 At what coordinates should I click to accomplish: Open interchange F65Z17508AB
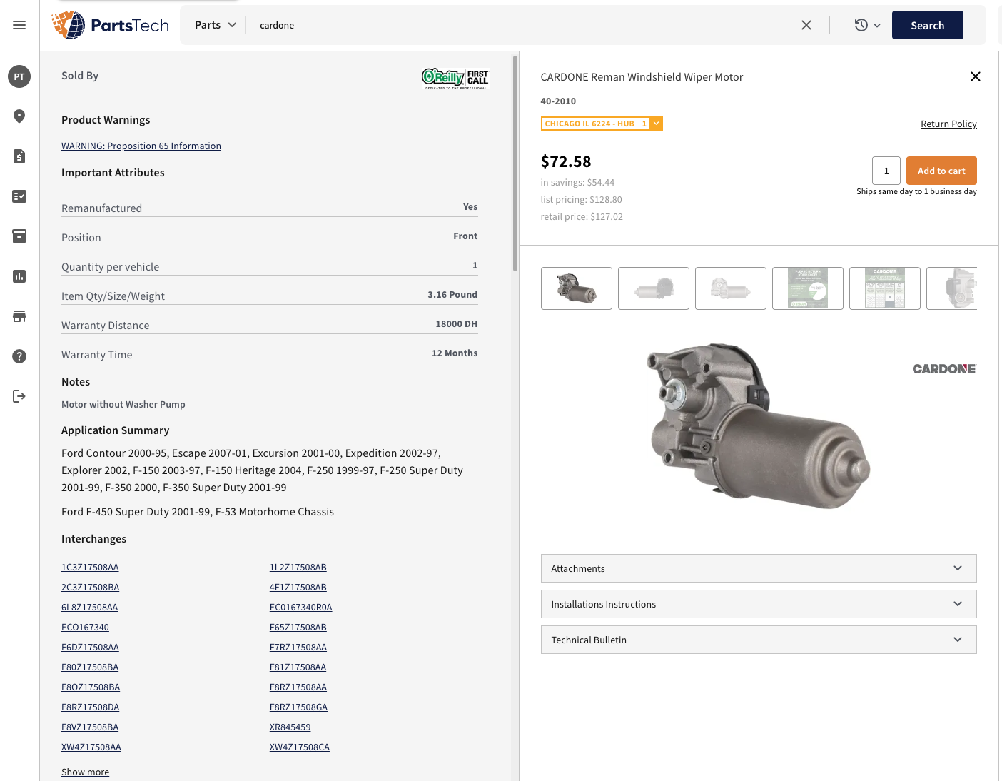pos(298,627)
